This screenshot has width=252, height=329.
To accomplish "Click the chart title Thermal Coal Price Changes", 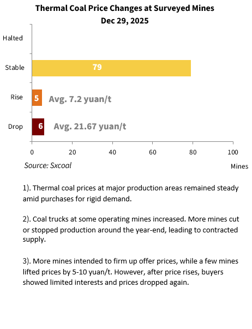I will coord(125,8).
